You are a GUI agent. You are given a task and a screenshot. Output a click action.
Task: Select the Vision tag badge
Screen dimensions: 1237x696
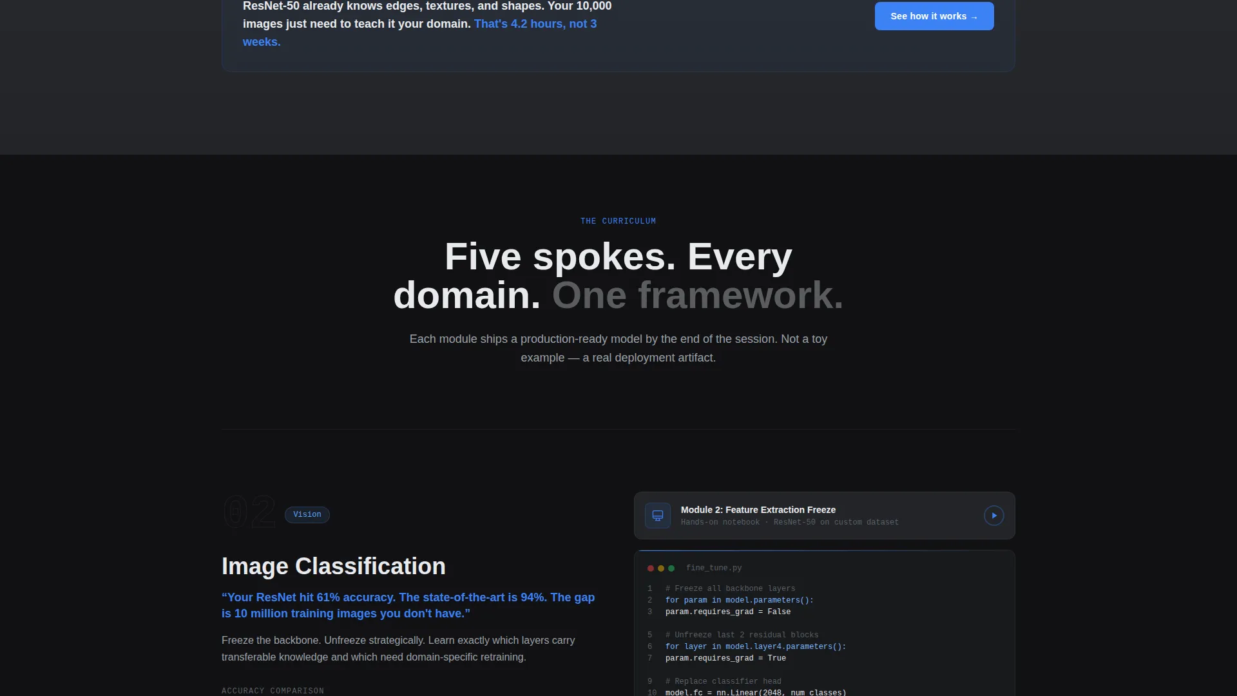(307, 514)
